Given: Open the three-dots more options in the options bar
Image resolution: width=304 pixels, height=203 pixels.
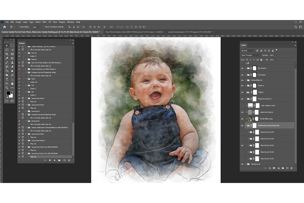Looking at the screenshot, I should coord(111,27).
